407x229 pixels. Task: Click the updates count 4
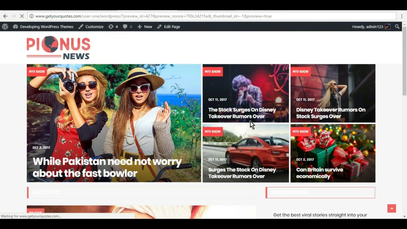point(117,27)
